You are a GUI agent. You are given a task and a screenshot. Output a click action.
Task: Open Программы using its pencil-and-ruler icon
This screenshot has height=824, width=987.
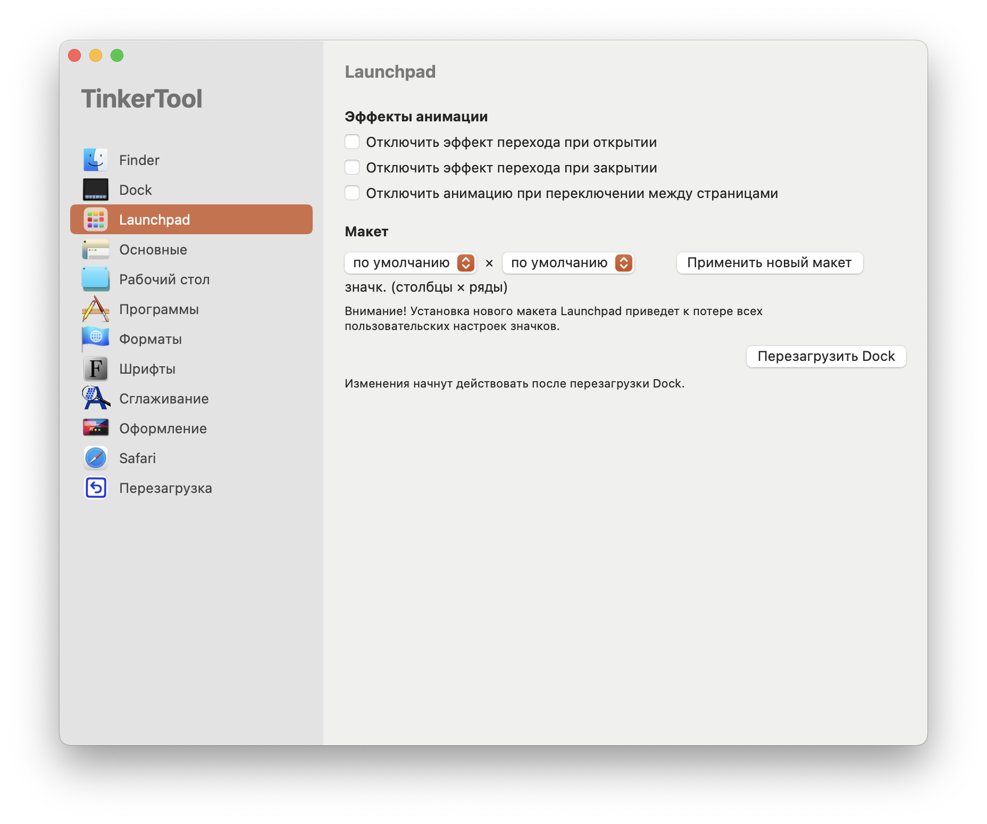[x=96, y=309]
